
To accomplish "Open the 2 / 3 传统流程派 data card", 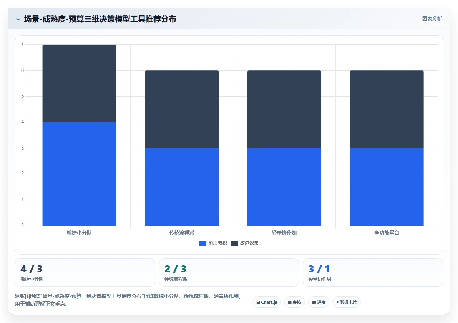I will tap(229, 272).
